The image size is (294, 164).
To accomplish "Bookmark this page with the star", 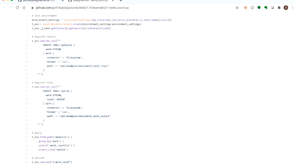I will click(237, 8).
